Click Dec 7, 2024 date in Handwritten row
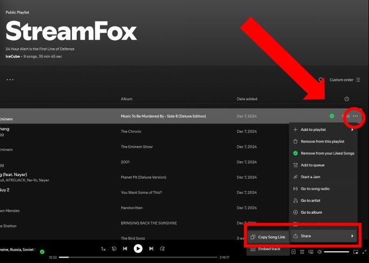 [x=247, y=208]
